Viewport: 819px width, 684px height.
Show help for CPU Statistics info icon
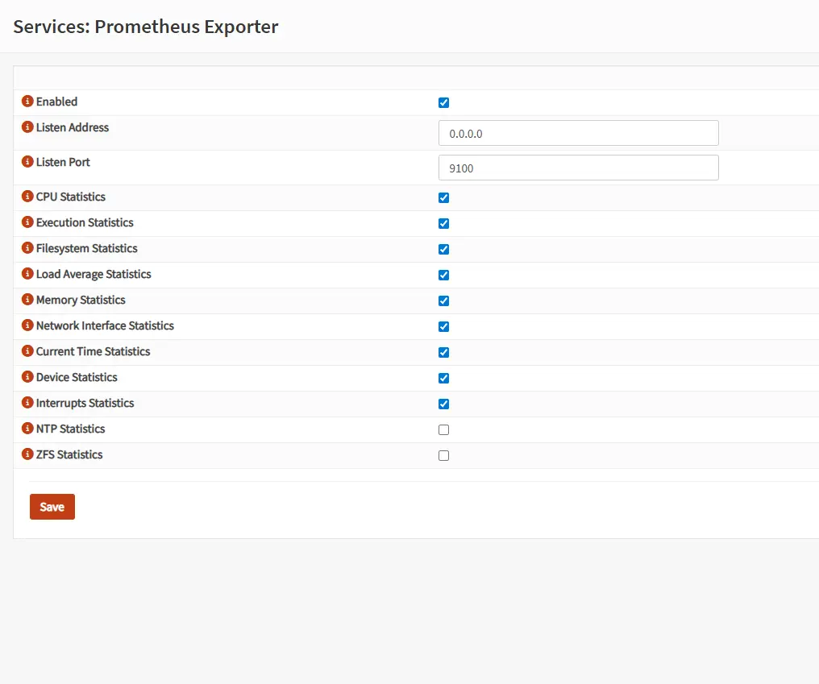coord(27,197)
